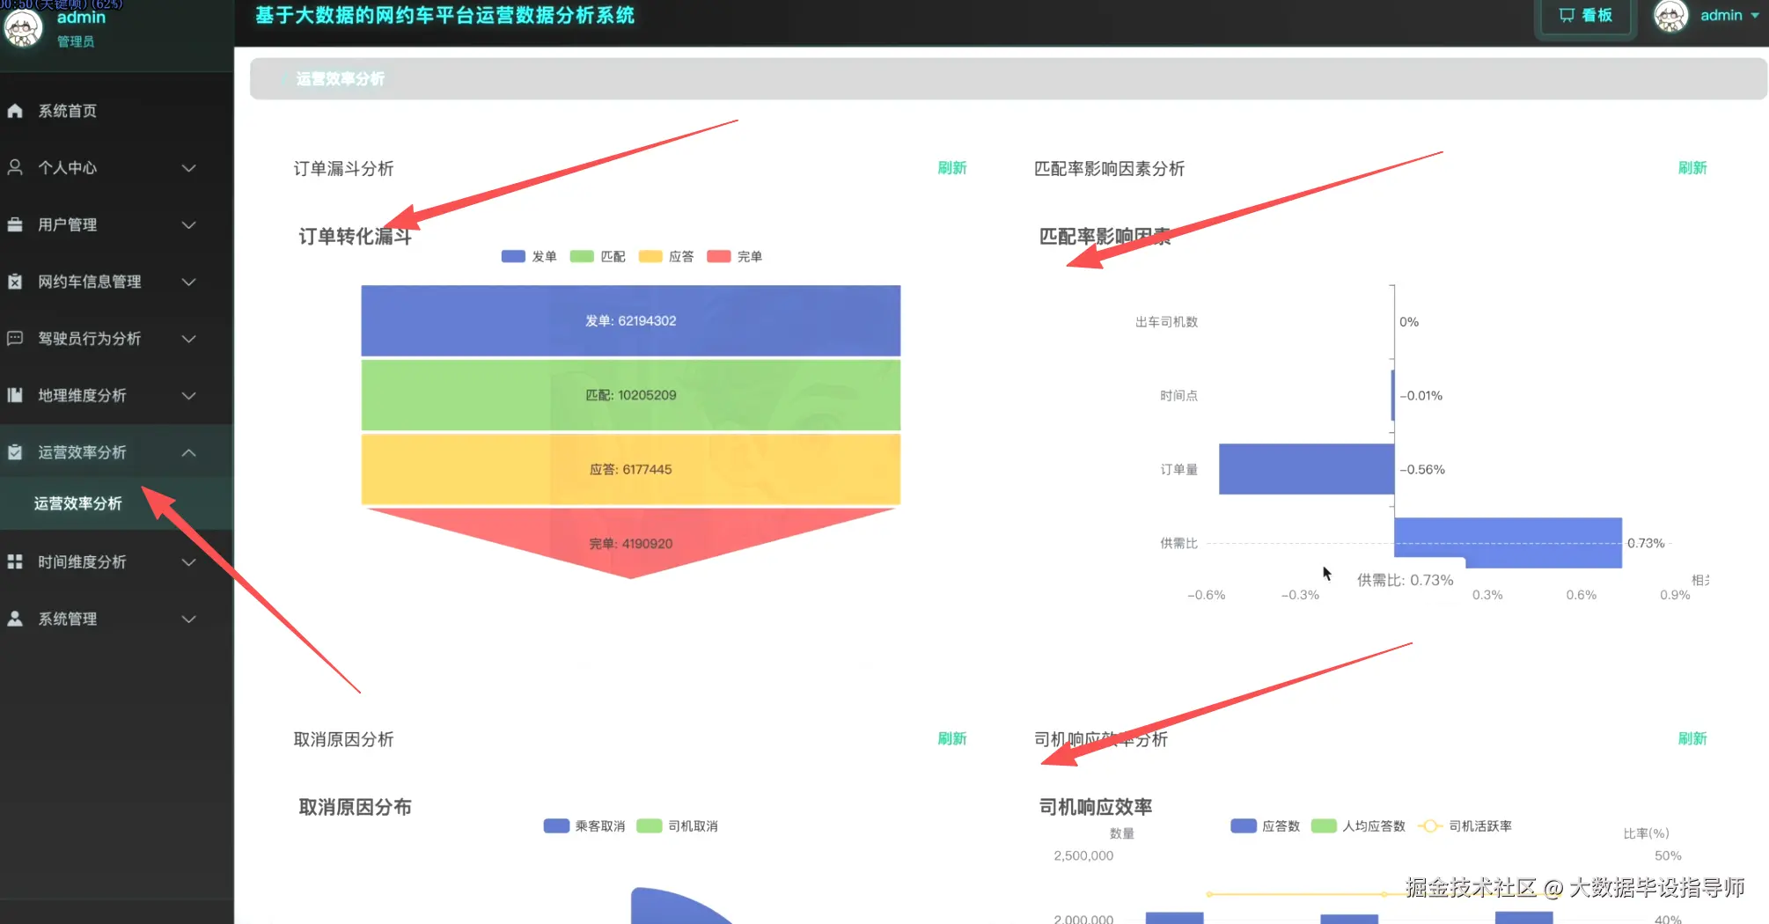Toggle 应答 legend in funnel chart

point(666,256)
